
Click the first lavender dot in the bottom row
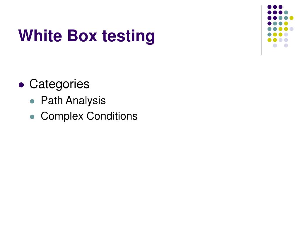pyautogui.click(x=275, y=45)
